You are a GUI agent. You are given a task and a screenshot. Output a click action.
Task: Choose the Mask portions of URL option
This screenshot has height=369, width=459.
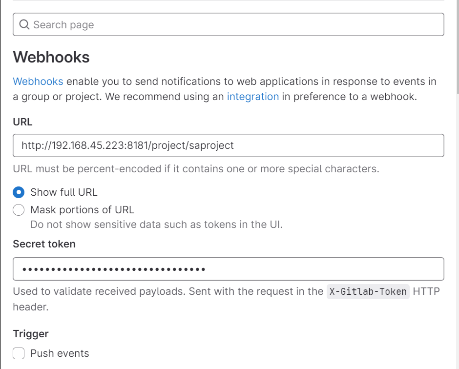click(x=19, y=210)
